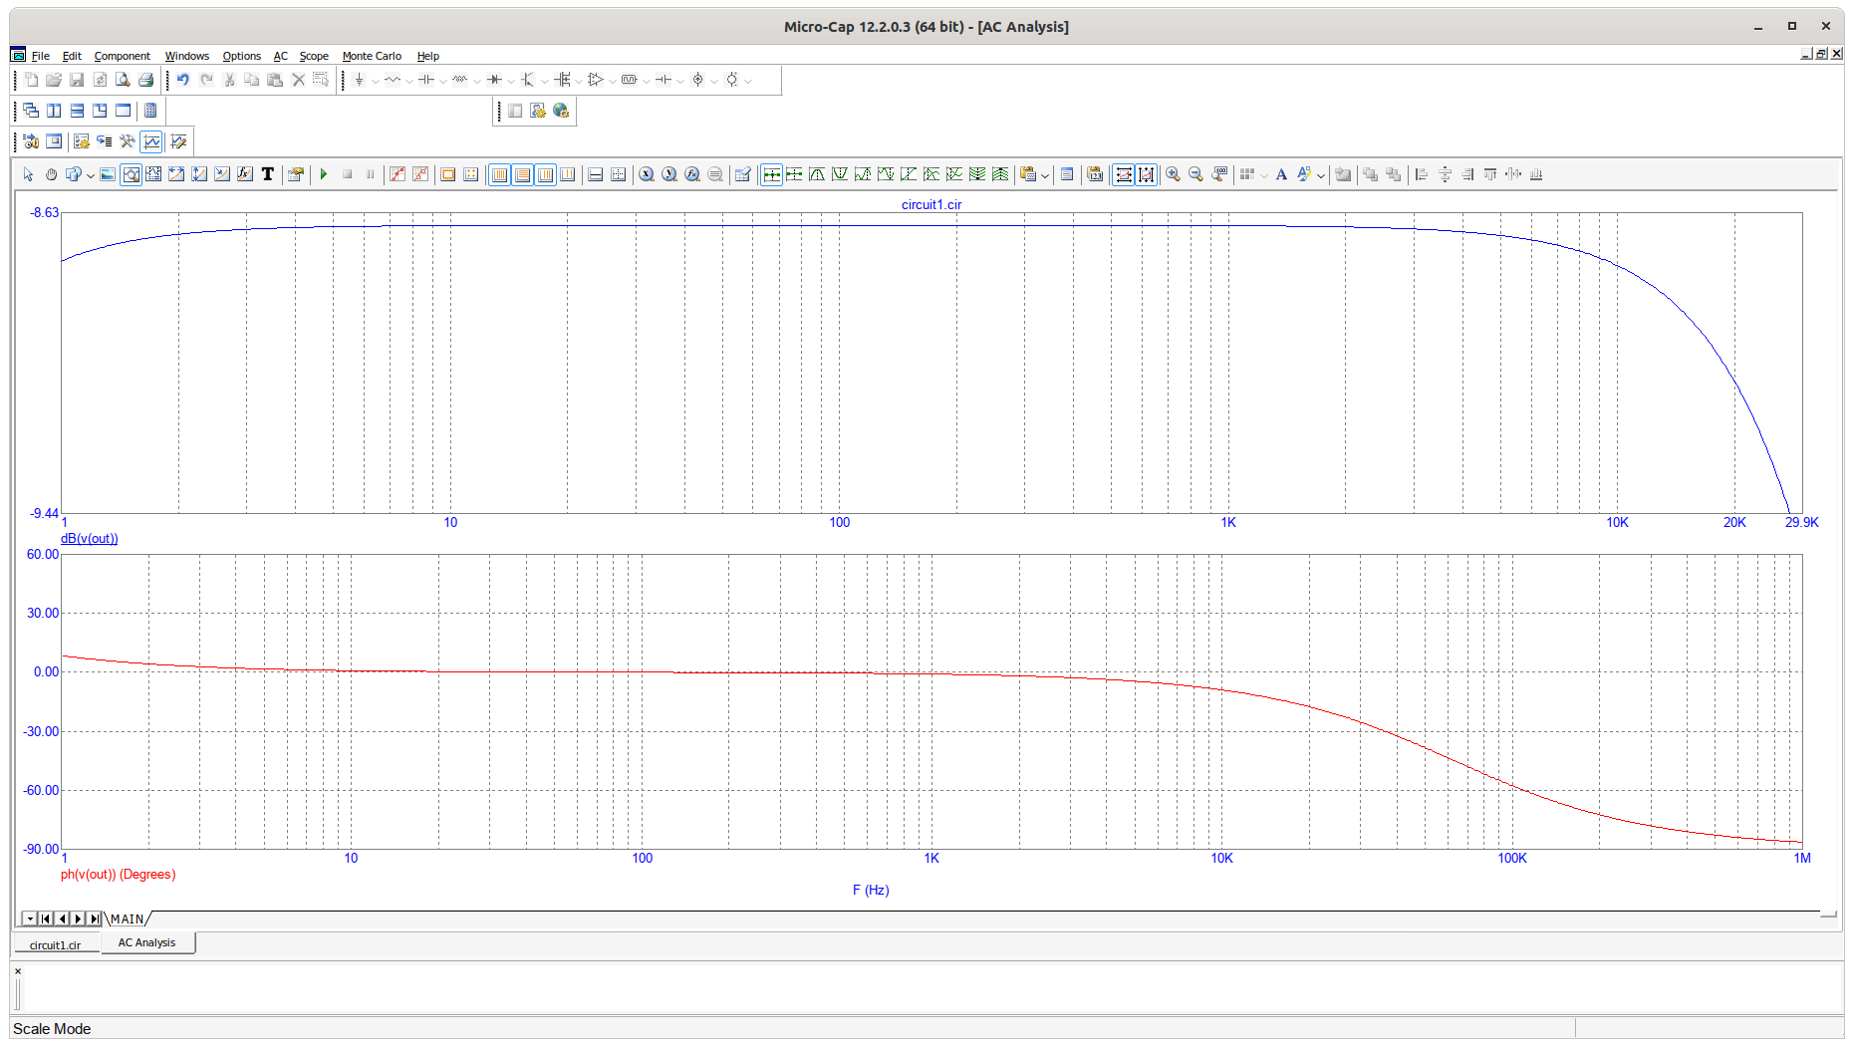The height and width of the screenshot is (1048, 1854).
Task: Click the align left edges icon
Action: (x=1422, y=174)
